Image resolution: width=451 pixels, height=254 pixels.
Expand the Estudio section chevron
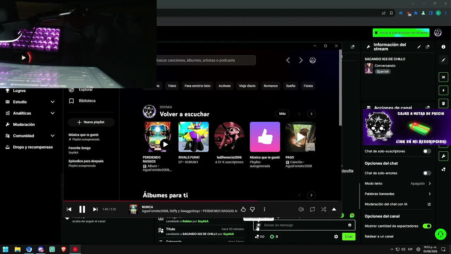52,102
